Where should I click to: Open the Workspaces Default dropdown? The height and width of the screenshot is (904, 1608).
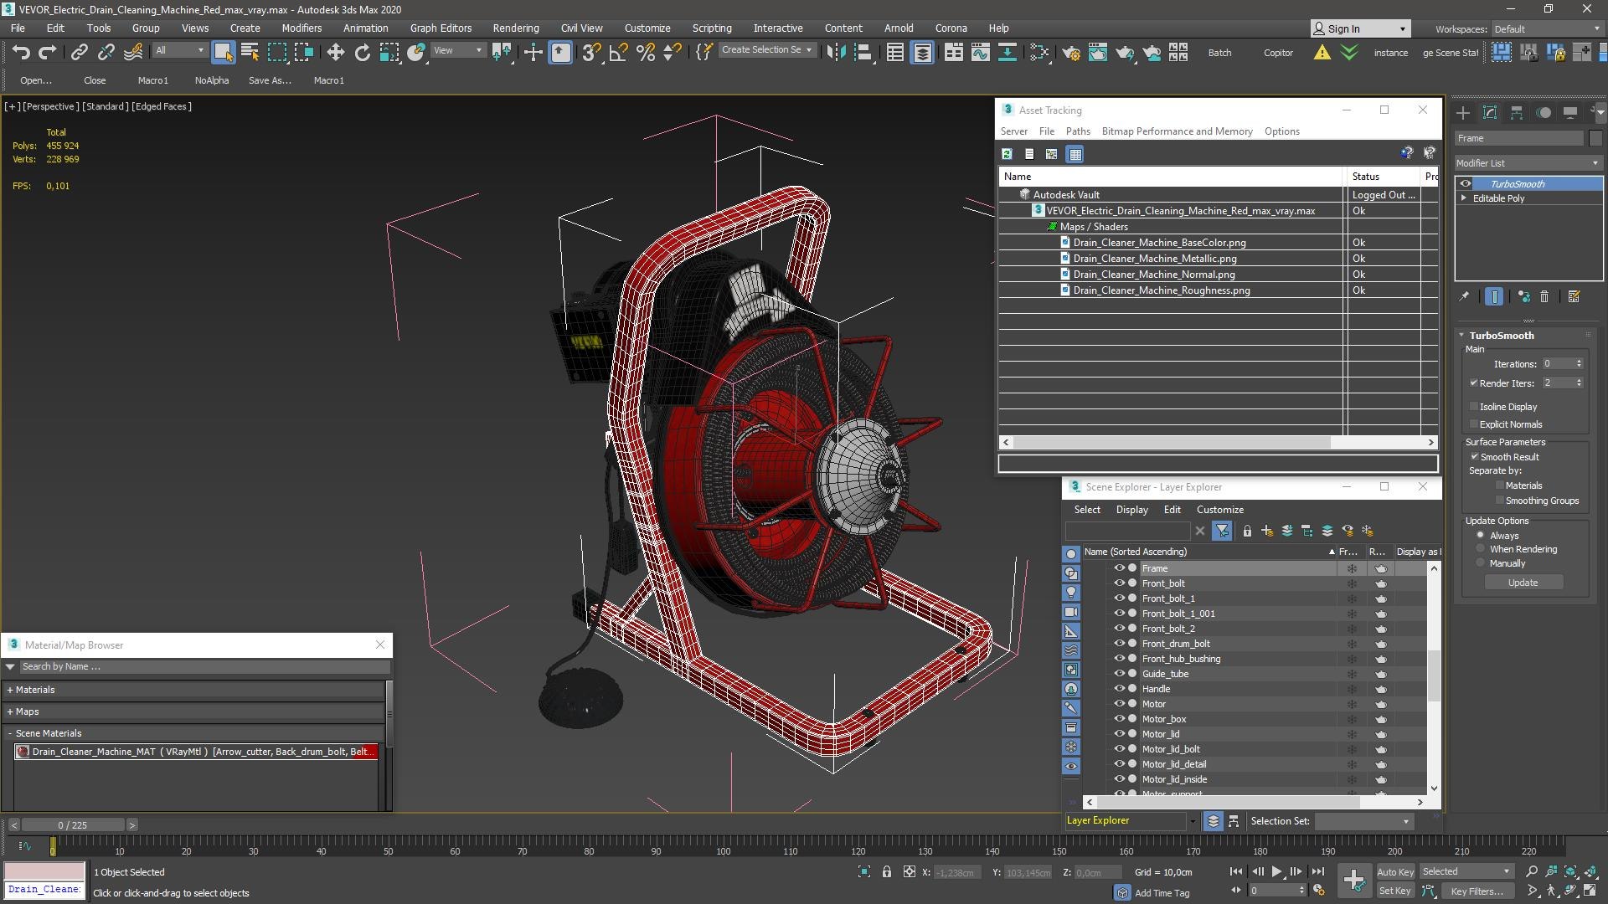coord(1547,29)
